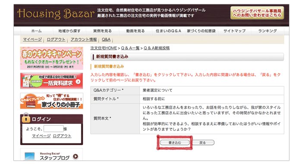Go back with the 戻る button
Image resolution: width=302 pixels, height=164 pixels.
pos(203,142)
